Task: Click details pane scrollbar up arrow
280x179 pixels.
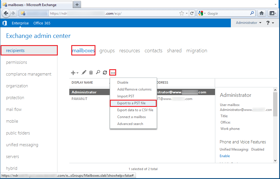Action: pyautogui.click(x=275, y=90)
